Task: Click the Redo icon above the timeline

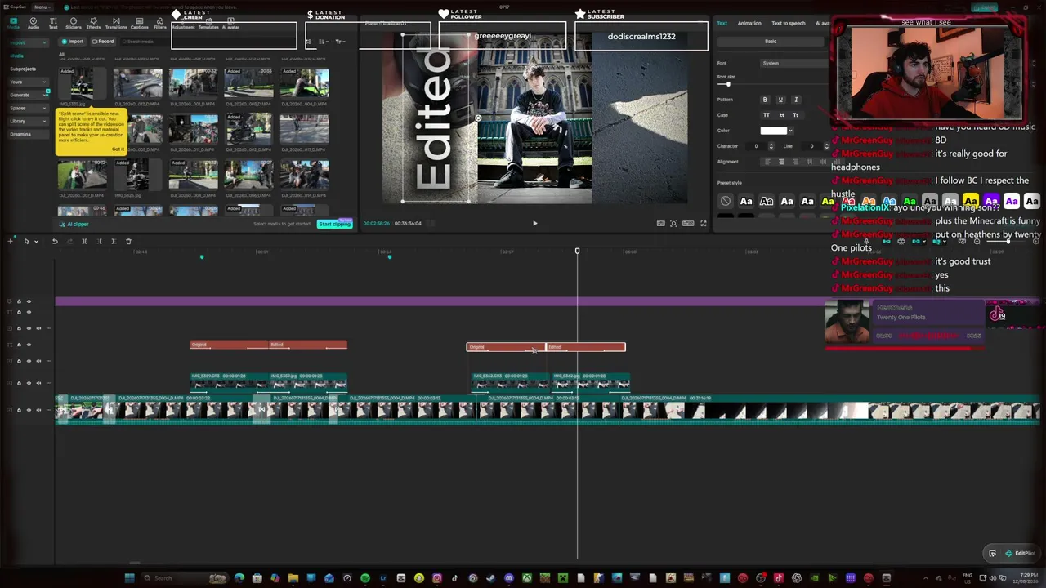Action: click(x=69, y=241)
